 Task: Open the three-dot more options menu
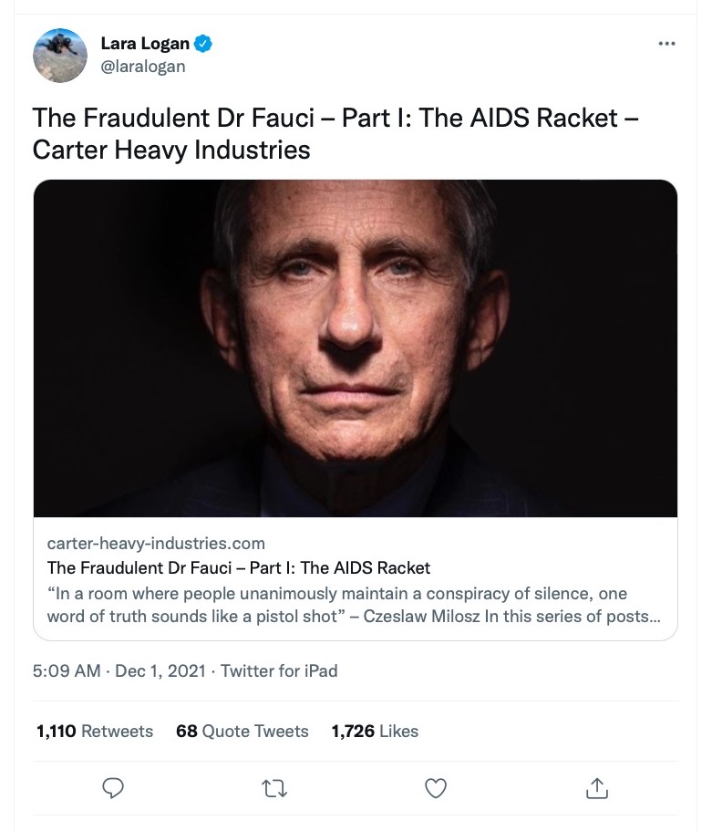click(x=666, y=44)
